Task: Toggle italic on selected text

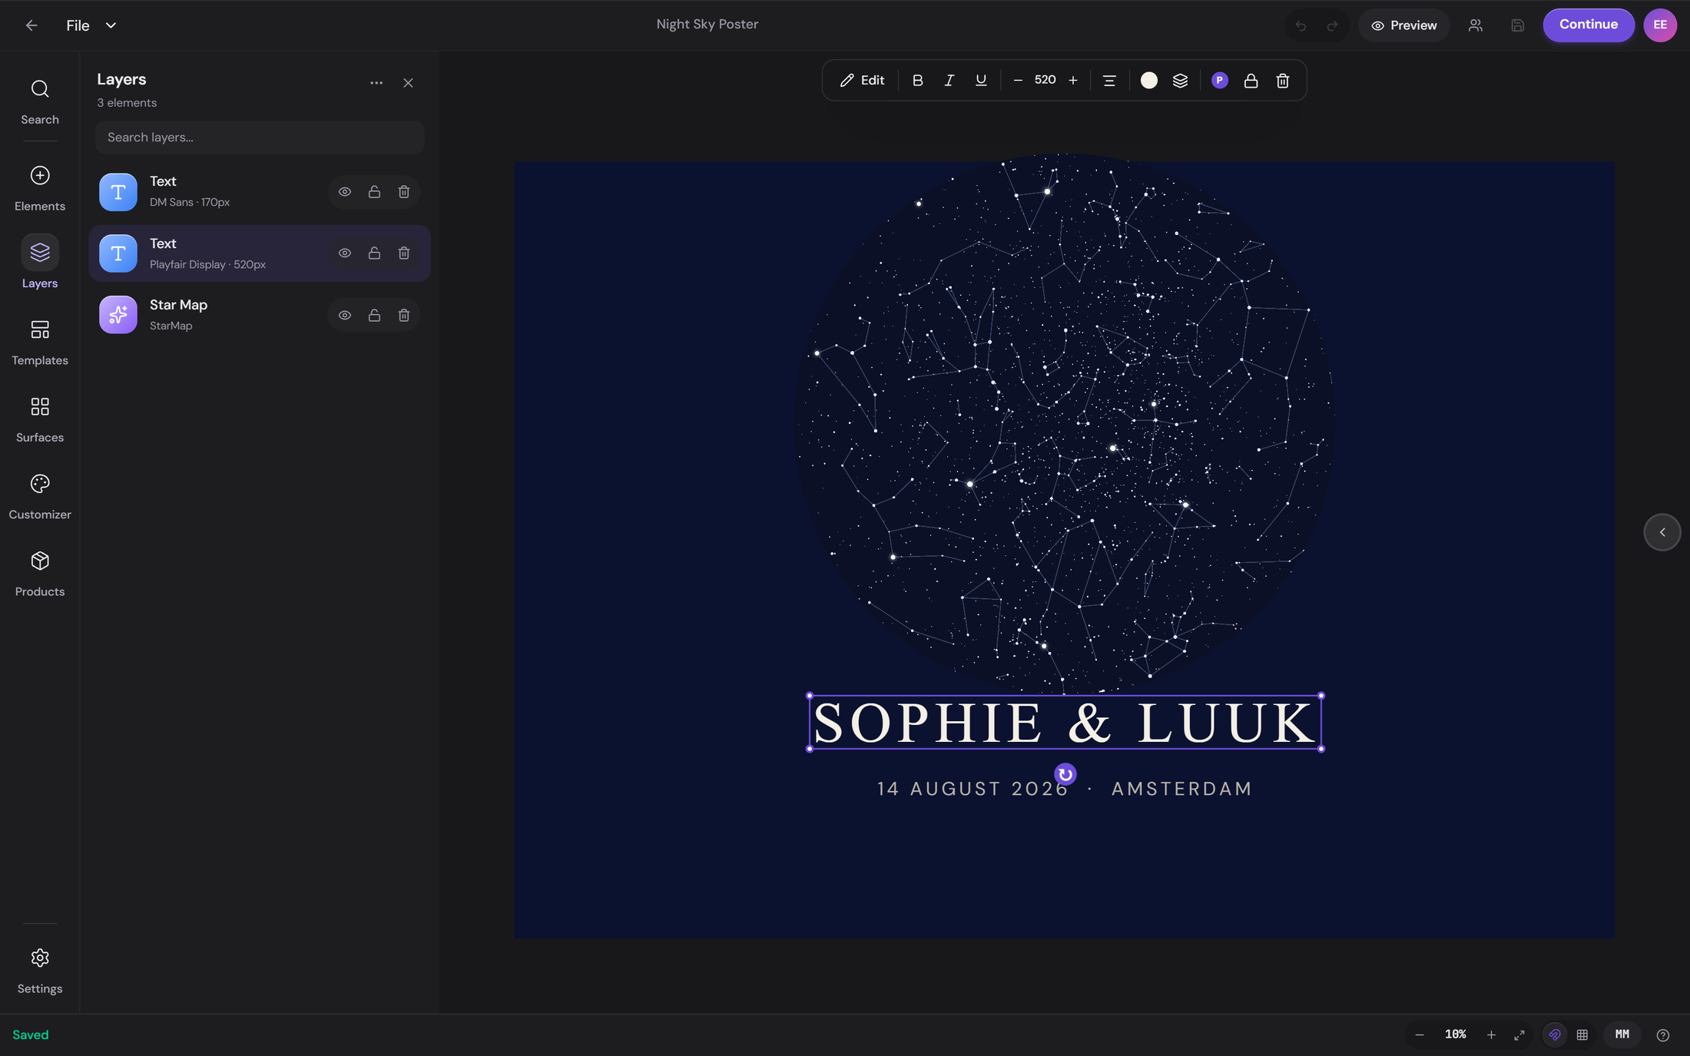Action: pyautogui.click(x=949, y=81)
